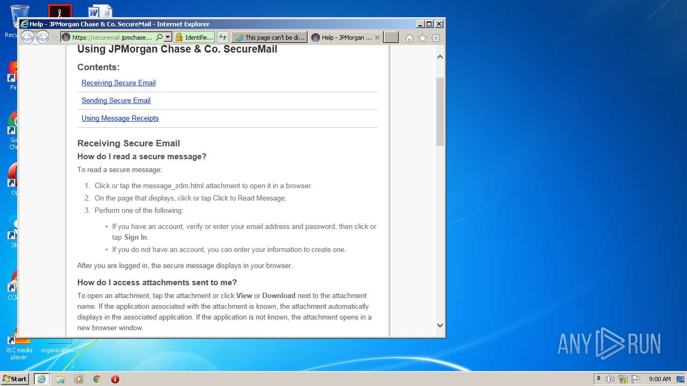Expand the address bar autocomplete dropdown
Image resolution: width=687 pixels, height=386 pixels.
(168, 38)
